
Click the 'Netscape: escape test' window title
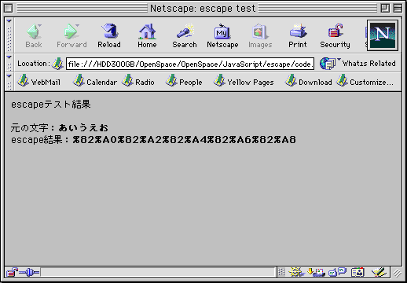(203, 9)
